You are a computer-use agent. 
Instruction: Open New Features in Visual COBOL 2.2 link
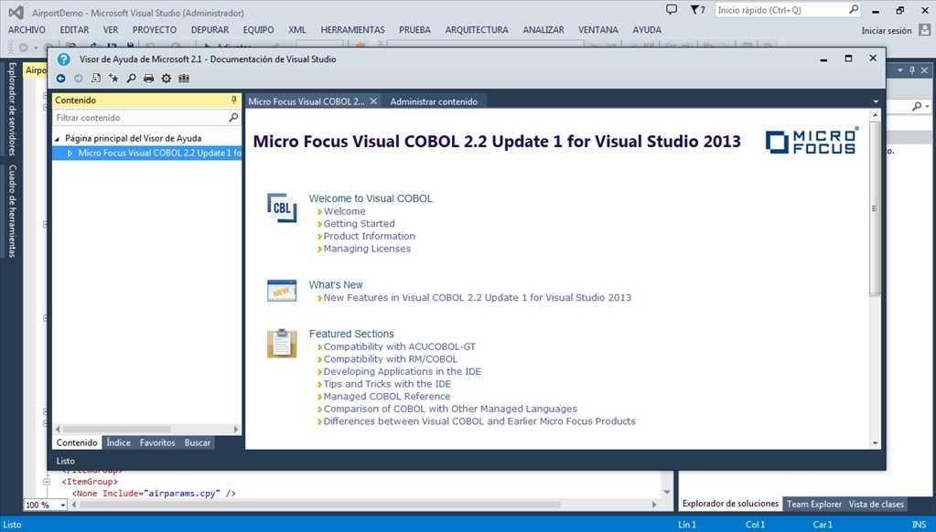(478, 298)
